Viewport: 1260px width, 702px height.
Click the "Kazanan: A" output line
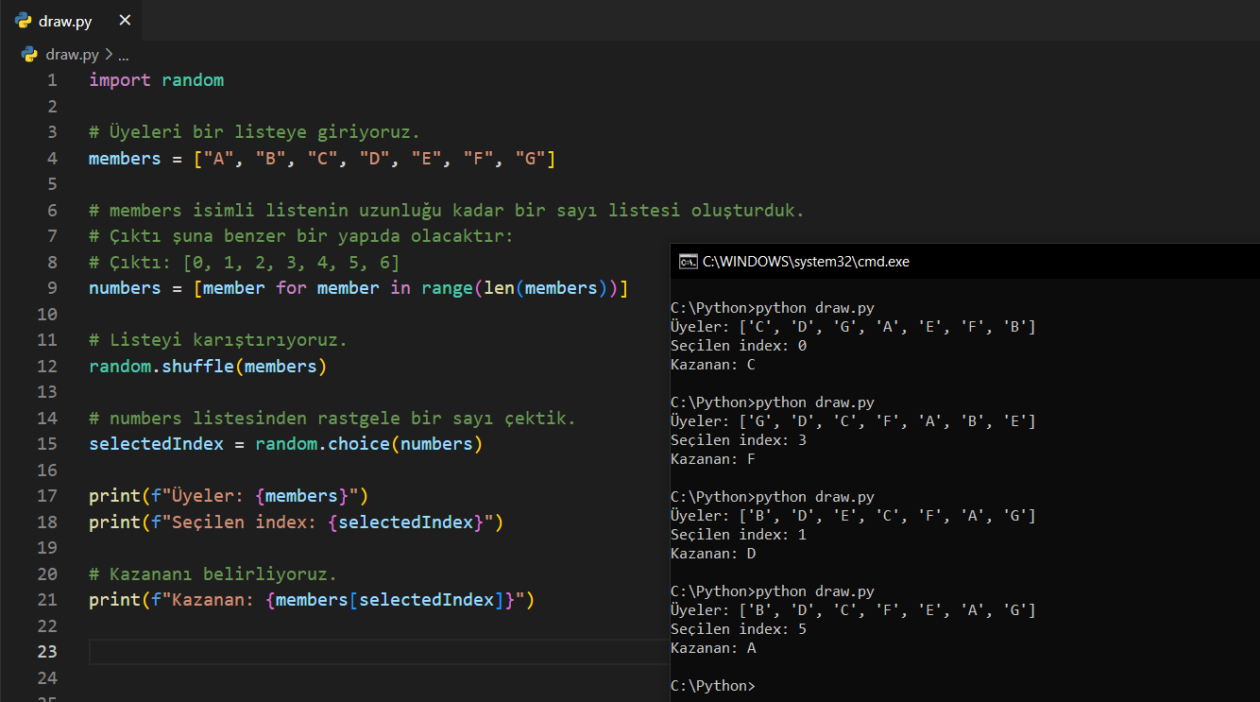(713, 648)
